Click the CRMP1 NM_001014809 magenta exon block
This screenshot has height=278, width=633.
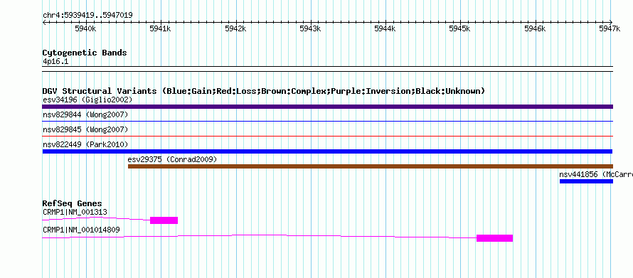pyautogui.click(x=494, y=238)
